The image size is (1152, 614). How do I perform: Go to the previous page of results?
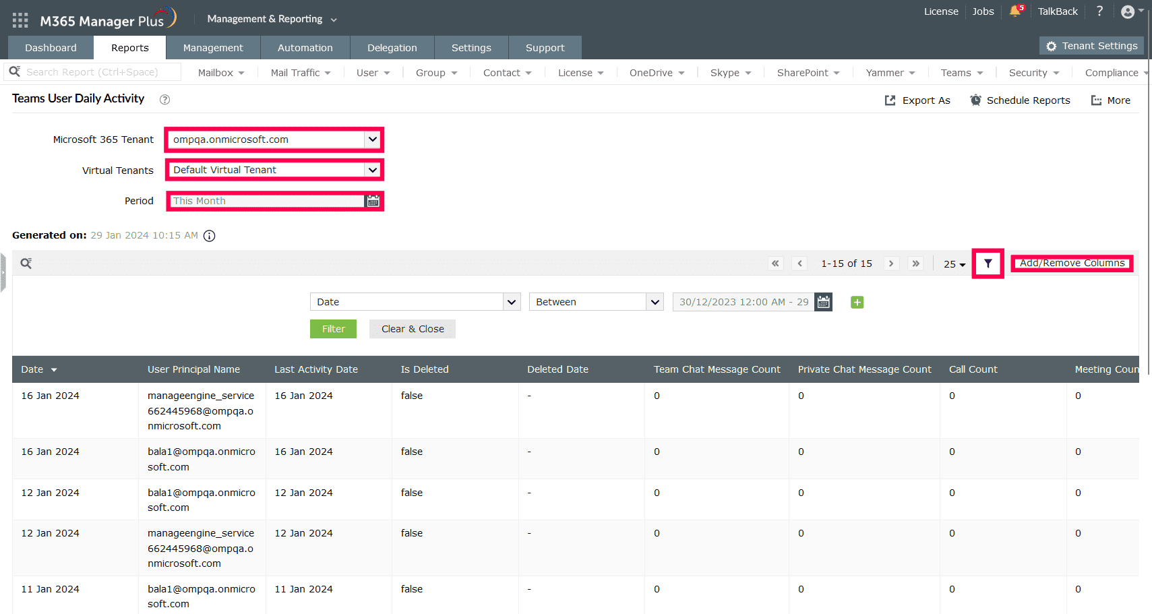(799, 264)
